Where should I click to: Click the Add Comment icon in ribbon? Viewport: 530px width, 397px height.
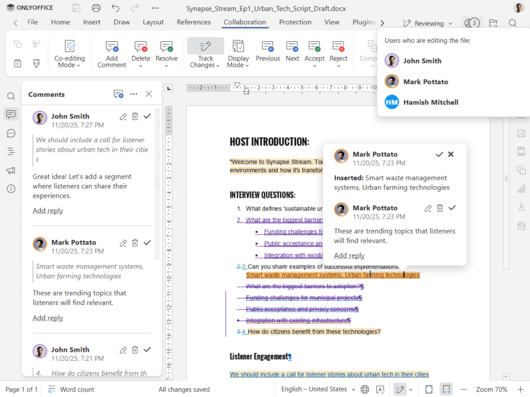click(x=112, y=47)
